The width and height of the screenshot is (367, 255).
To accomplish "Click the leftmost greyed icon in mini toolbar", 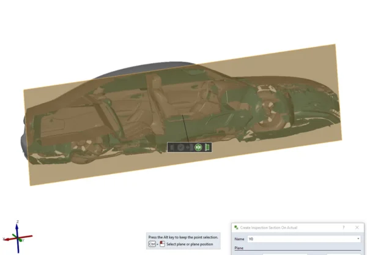I will click(172, 147).
